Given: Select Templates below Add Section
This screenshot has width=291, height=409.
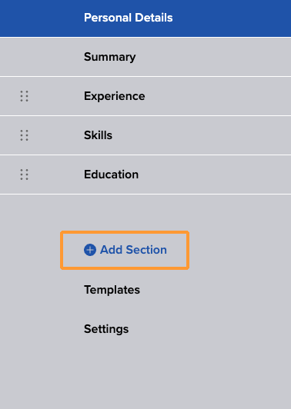Looking at the screenshot, I should 112,290.
